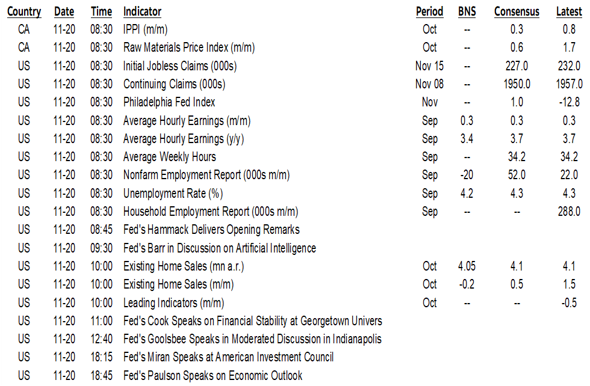This screenshot has height=386, width=590.
Task: Select the Latest column header
Action: 569,11
